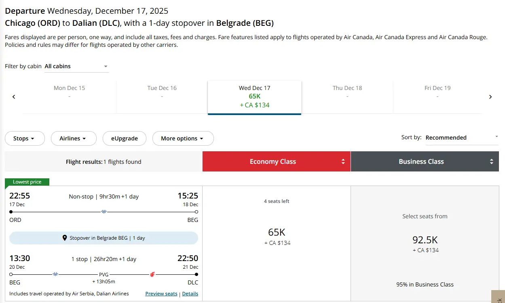Open the Preview seats link
505x303 pixels.
coord(161,294)
